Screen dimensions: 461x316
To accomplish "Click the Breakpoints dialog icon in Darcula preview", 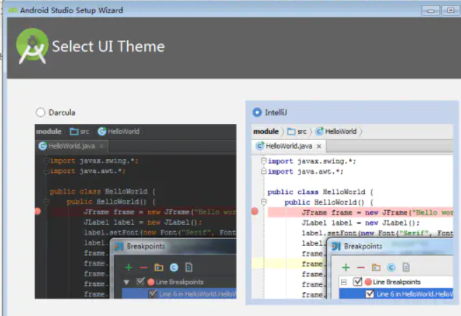I will click(x=119, y=246).
